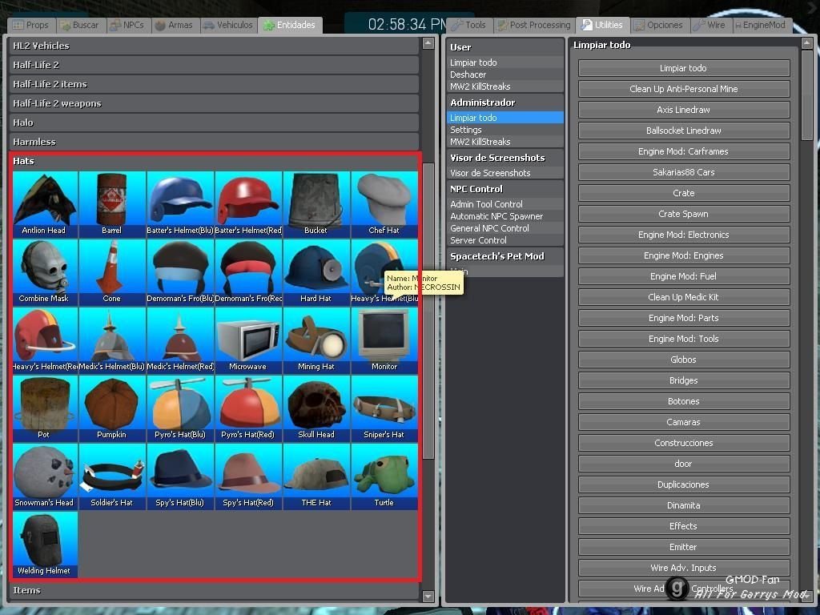
Task: Collapse the Hats category header
Action: [214, 161]
